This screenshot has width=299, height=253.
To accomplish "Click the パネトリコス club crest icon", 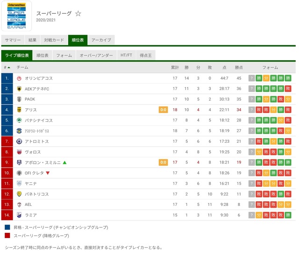I will (19, 194).
